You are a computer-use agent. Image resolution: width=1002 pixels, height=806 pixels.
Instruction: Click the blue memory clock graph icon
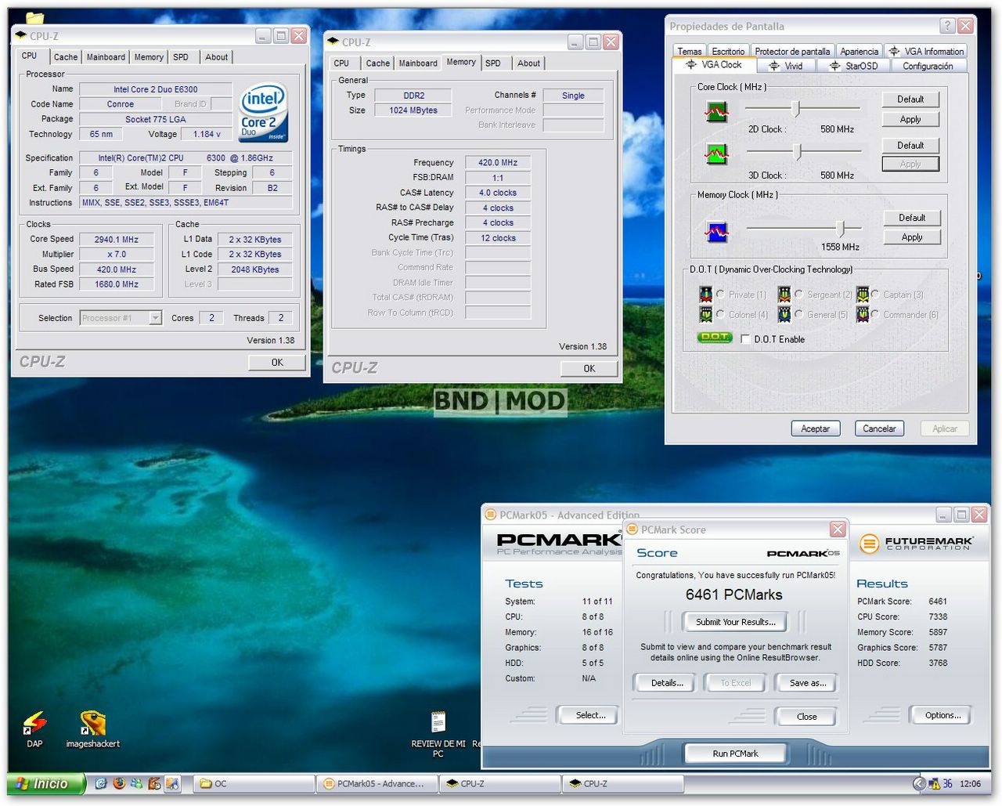(716, 231)
